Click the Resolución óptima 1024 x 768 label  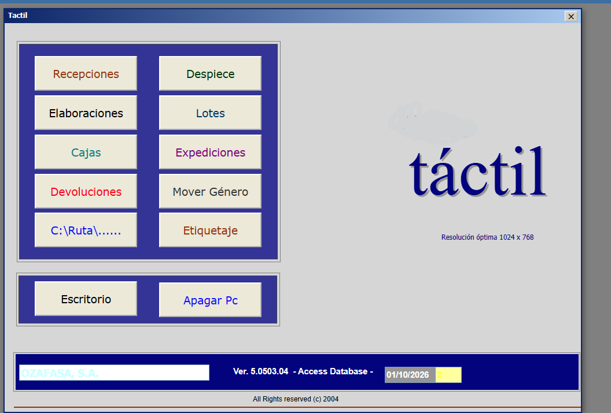point(488,237)
